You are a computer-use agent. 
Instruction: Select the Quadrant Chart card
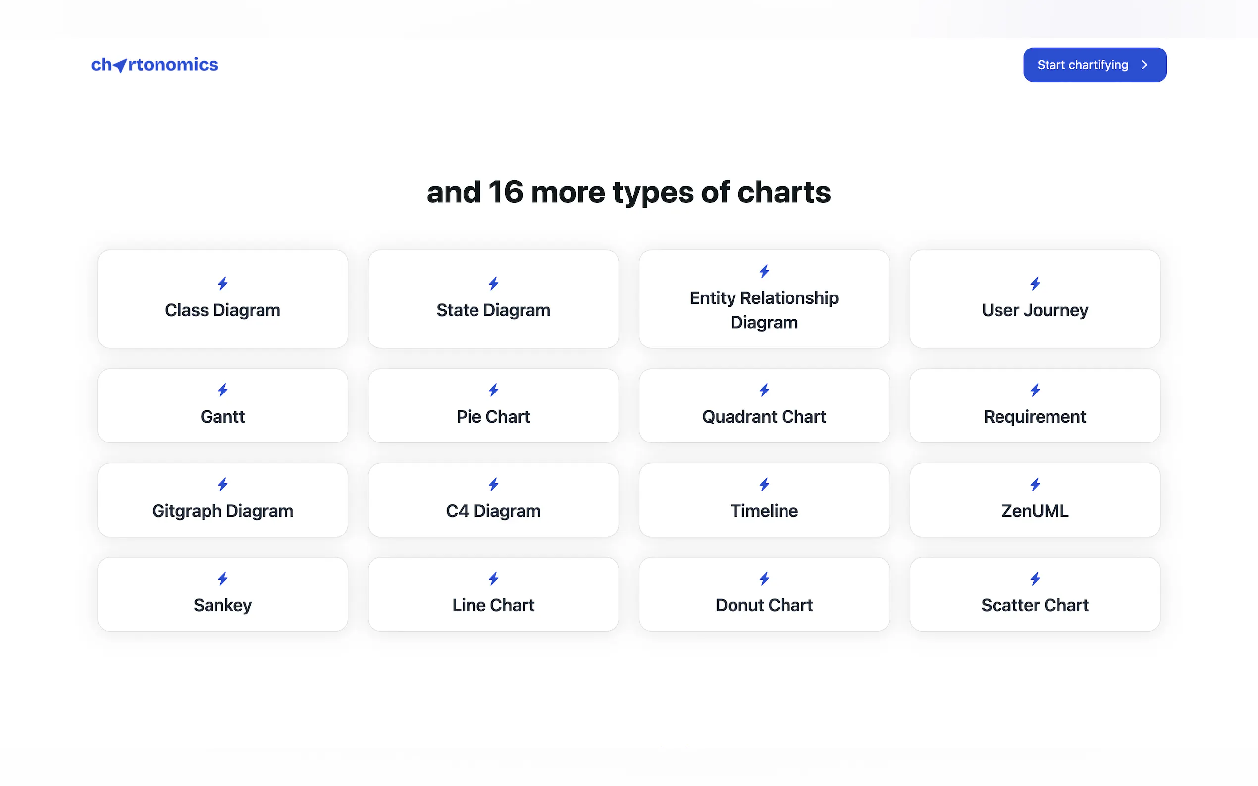[x=764, y=406]
